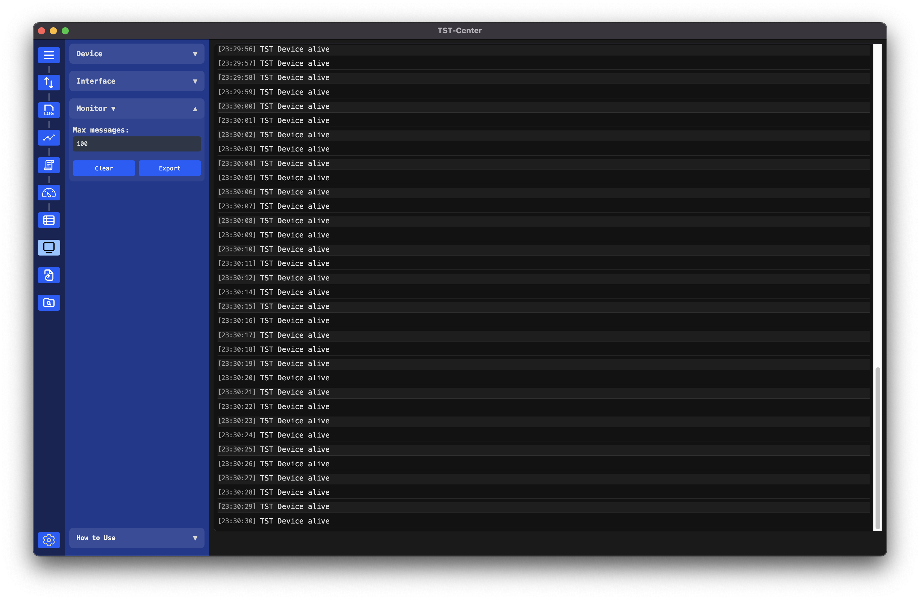The width and height of the screenshot is (920, 600).
Task: Open the script document icon
Action: (49, 165)
